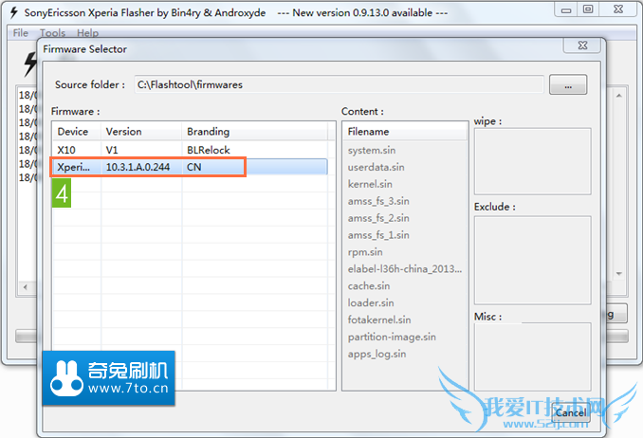Select userdata.sin in content list
The image size is (643, 438).
(x=377, y=167)
